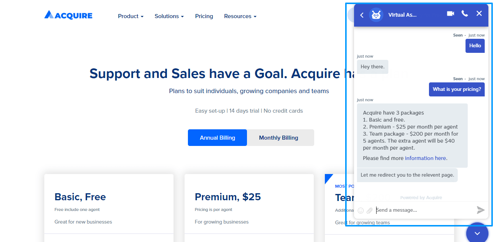
Task: Open the Solutions dropdown menu
Action: tap(169, 16)
